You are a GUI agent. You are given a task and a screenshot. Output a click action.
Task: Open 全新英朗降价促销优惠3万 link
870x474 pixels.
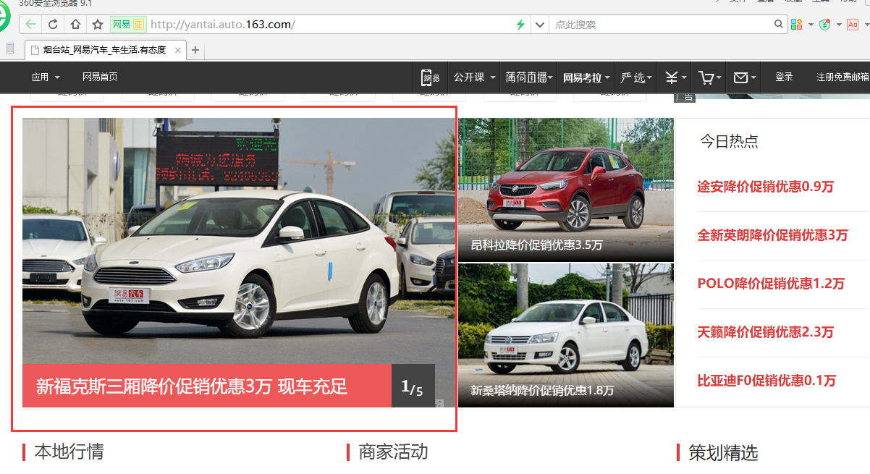772,235
